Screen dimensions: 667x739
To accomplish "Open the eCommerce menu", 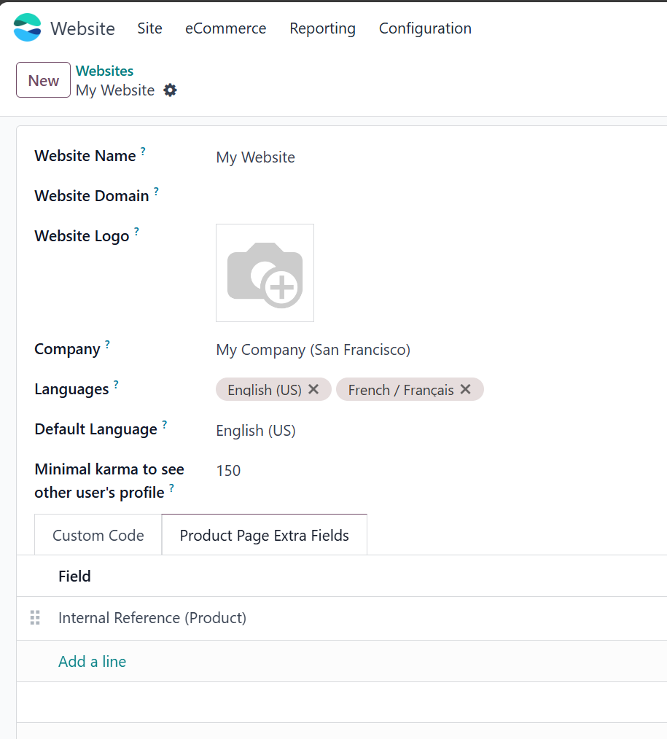I will pyautogui.click(x=225, y=28).
